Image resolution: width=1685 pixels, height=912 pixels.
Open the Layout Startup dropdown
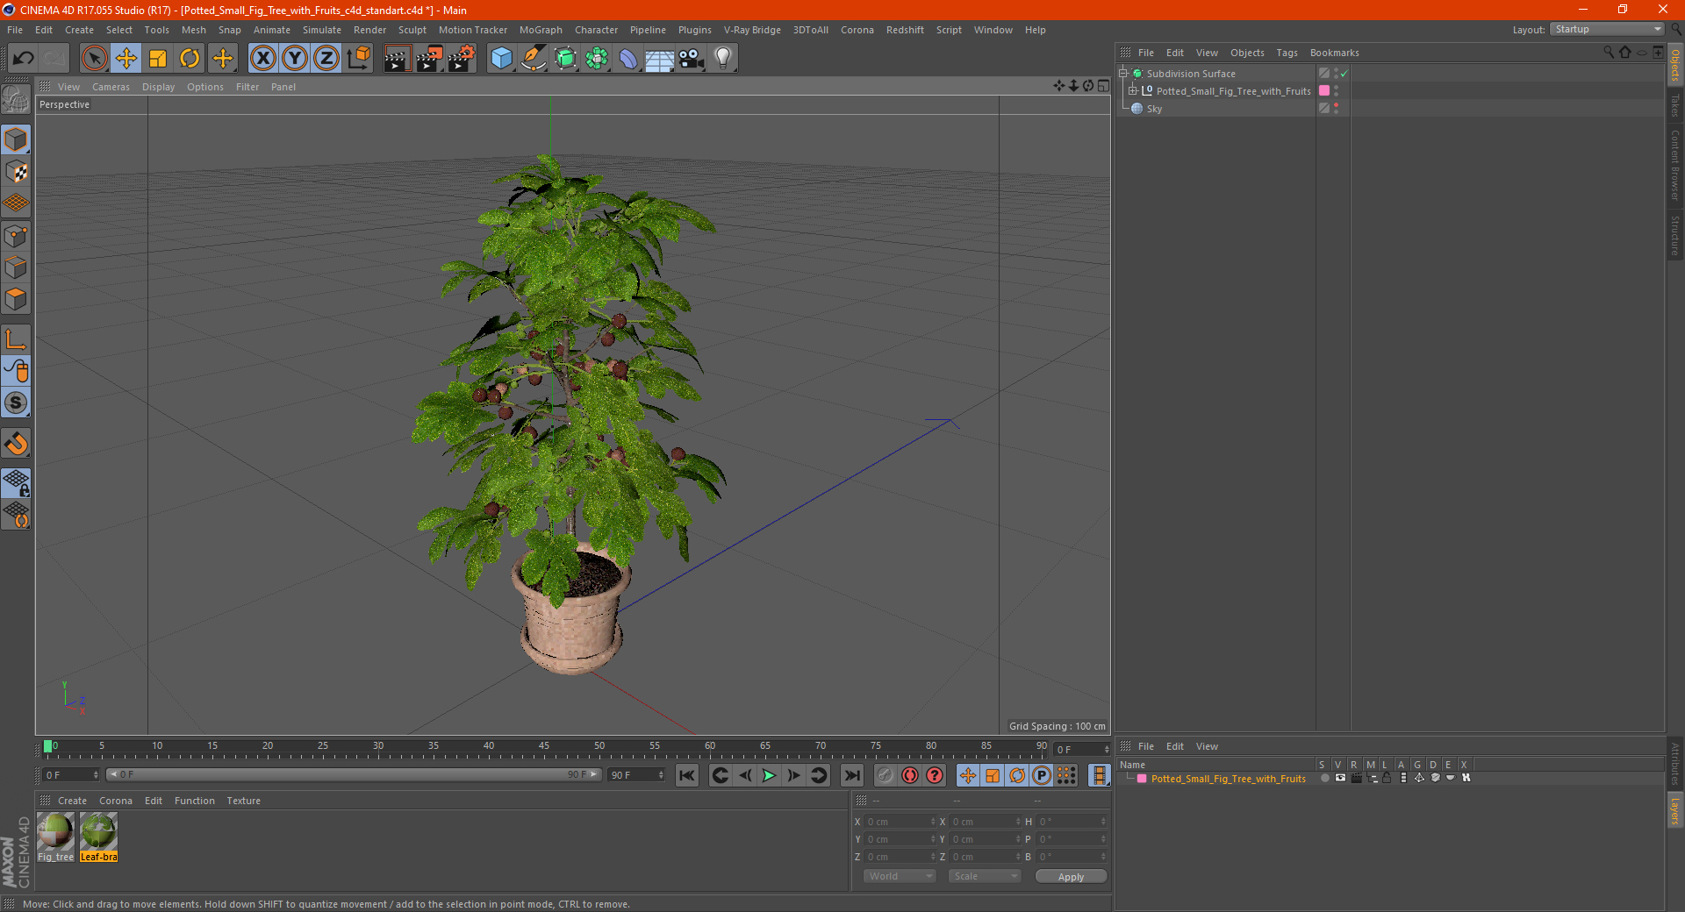coord(1608,29)
